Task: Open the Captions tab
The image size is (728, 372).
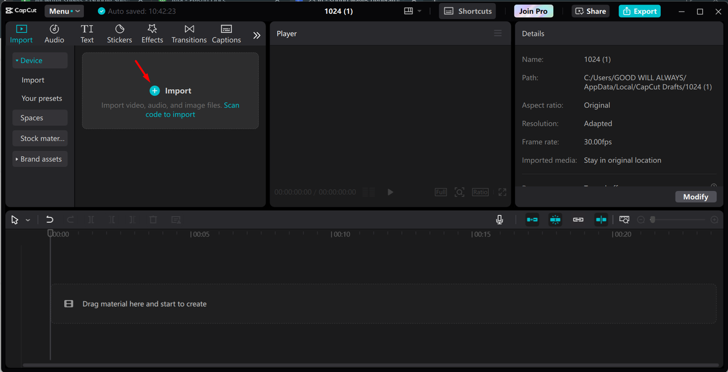Action: (x=226, y=34)
